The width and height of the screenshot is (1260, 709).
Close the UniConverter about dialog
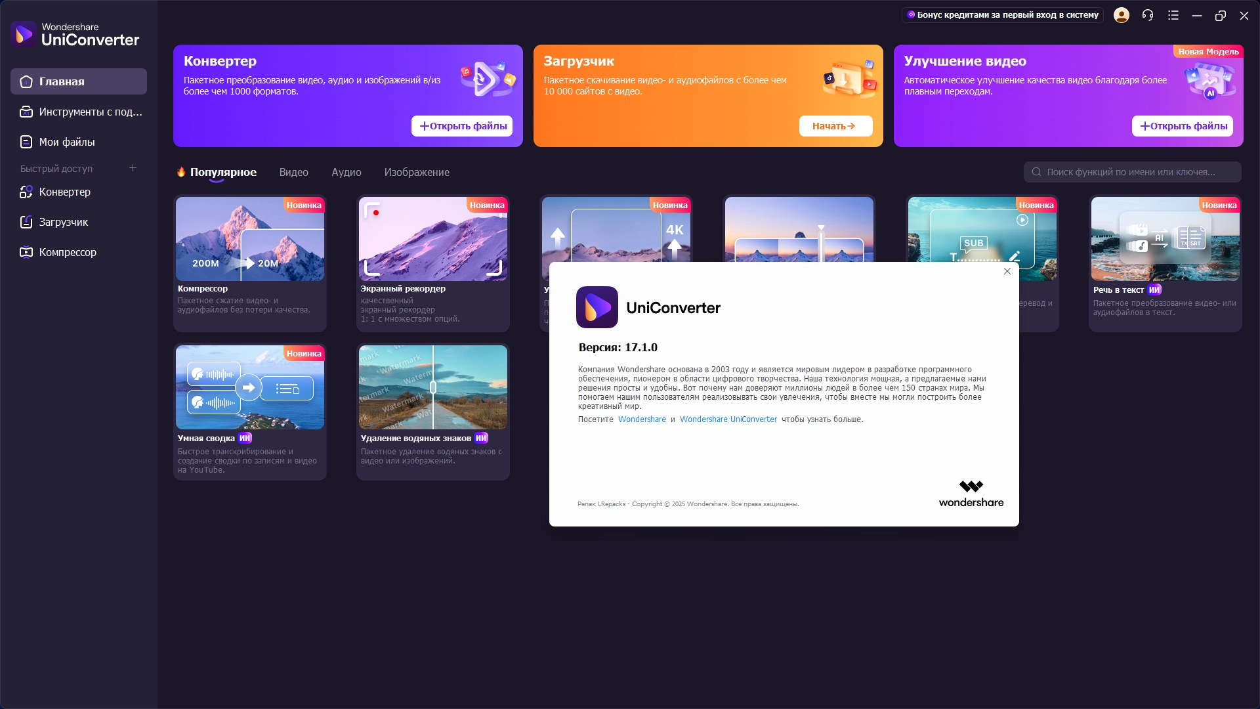click(x=1007, y=271)
